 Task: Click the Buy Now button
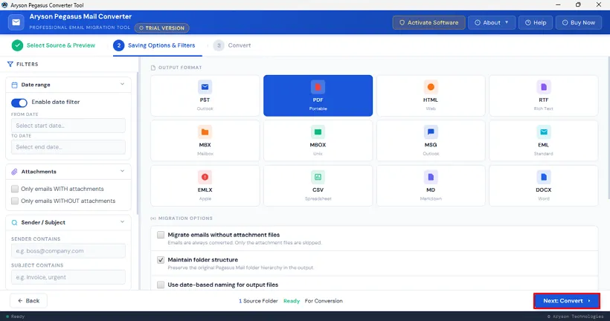pyautogui.click(x=579, y=22)
